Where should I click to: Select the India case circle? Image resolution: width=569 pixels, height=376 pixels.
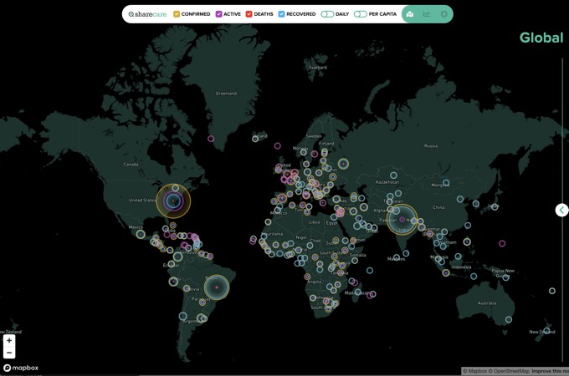point(402,220)
